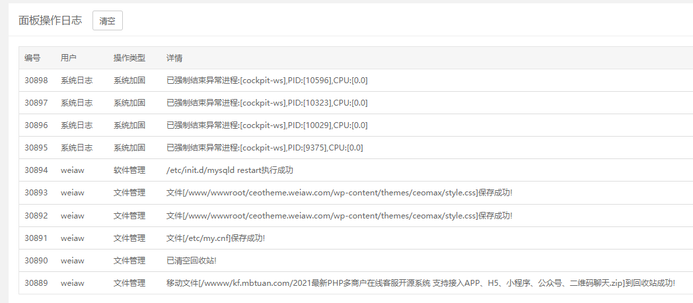Select log entry number 30893
The height and width of the screenshot is (303, 693).
(36, 193)
